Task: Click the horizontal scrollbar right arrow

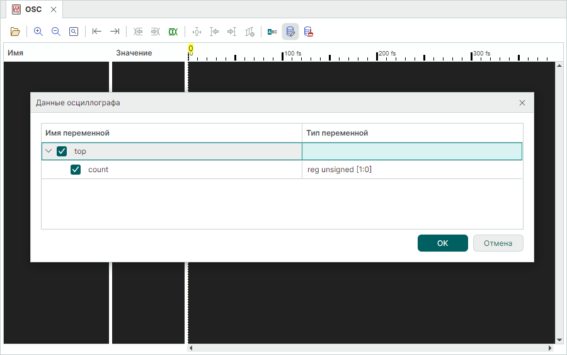Action: tap(550, 348)
